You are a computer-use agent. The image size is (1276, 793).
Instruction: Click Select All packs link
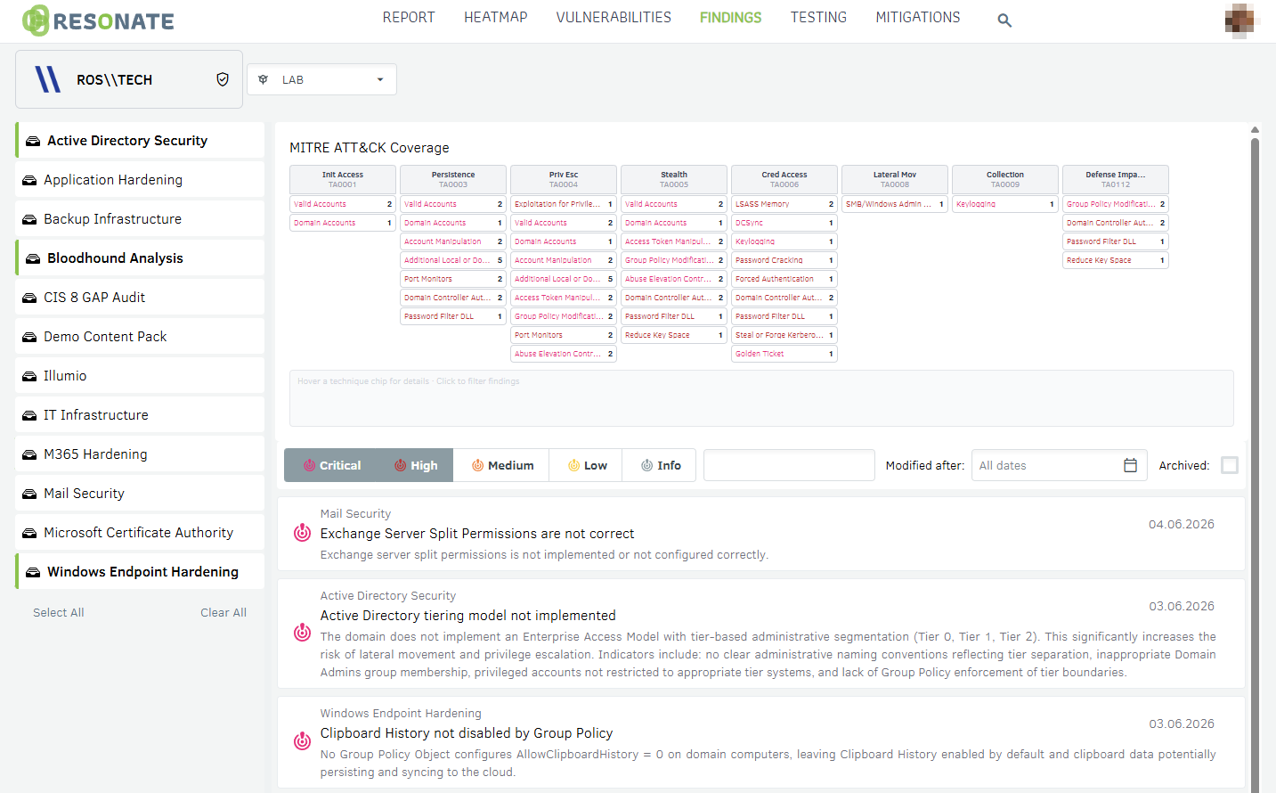point(59,612)
